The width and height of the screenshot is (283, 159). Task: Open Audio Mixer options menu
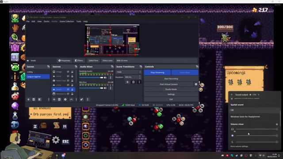[88, 99]
